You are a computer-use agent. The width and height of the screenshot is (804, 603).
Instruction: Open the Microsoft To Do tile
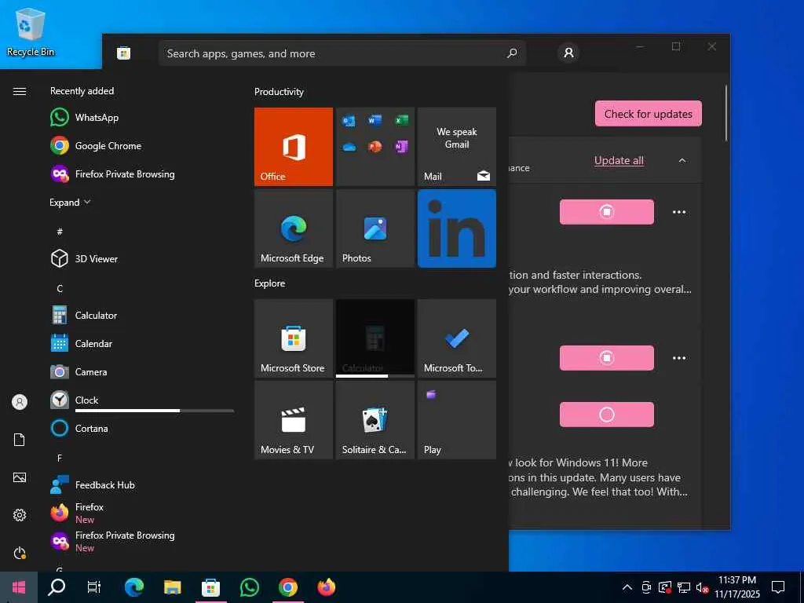point(456,338)
